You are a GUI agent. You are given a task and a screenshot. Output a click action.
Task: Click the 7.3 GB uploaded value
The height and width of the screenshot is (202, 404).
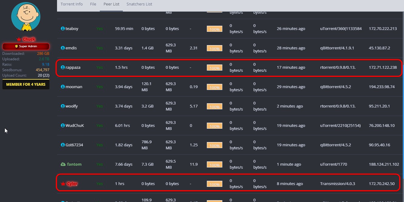(x=147, y=164)
